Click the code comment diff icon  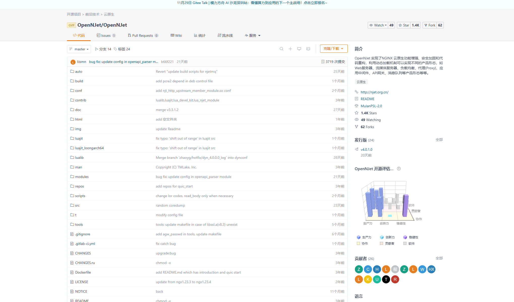pos(308,49)
